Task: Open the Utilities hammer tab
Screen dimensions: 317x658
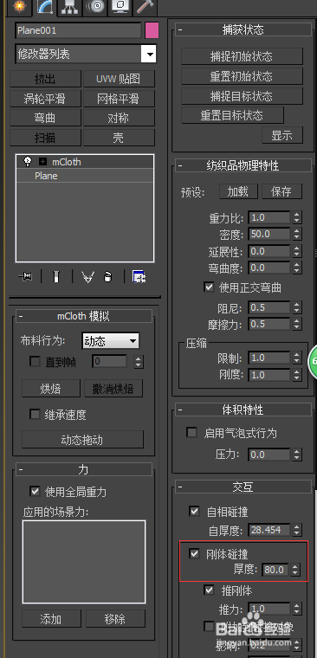Action: tap(146, 6)
